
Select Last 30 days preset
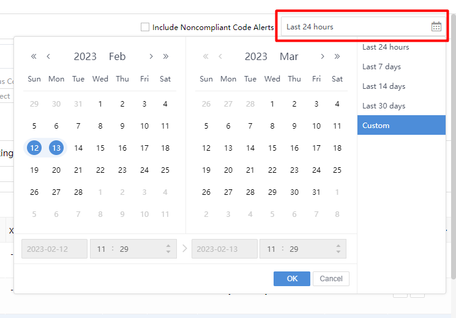click(x=384, y=105)
